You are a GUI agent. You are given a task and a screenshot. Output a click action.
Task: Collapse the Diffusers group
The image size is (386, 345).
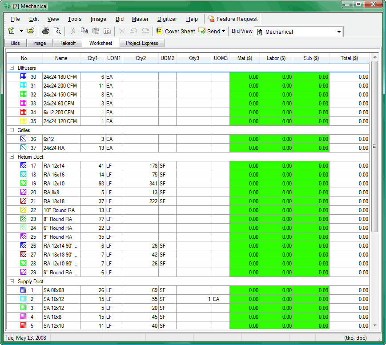click(x=12, y=68)
